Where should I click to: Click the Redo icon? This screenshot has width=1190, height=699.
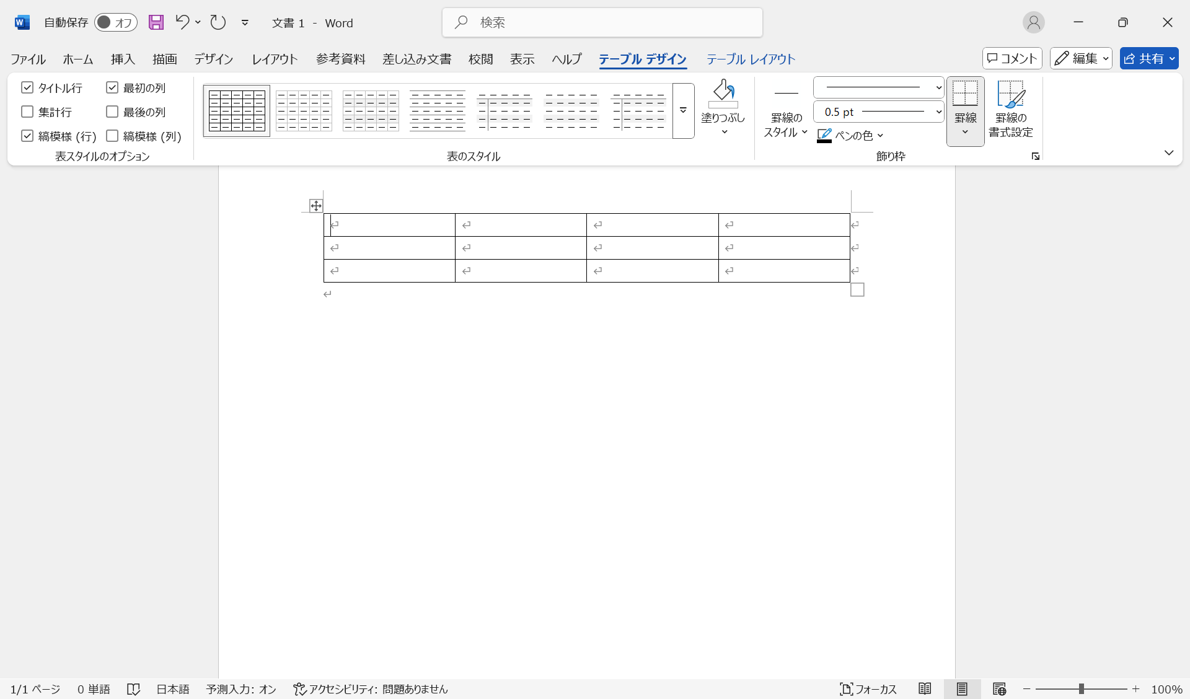pyautogui.click(x=218, y=23)
